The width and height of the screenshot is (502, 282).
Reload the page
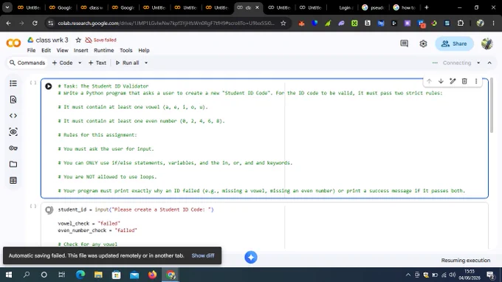[x=35, y=23]
